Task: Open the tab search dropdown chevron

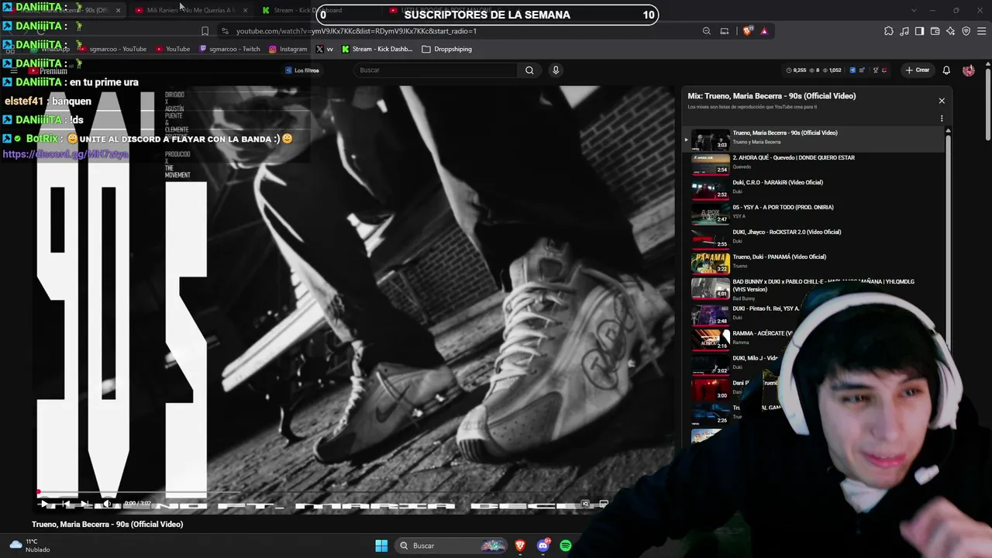Action: pos(914,10)
